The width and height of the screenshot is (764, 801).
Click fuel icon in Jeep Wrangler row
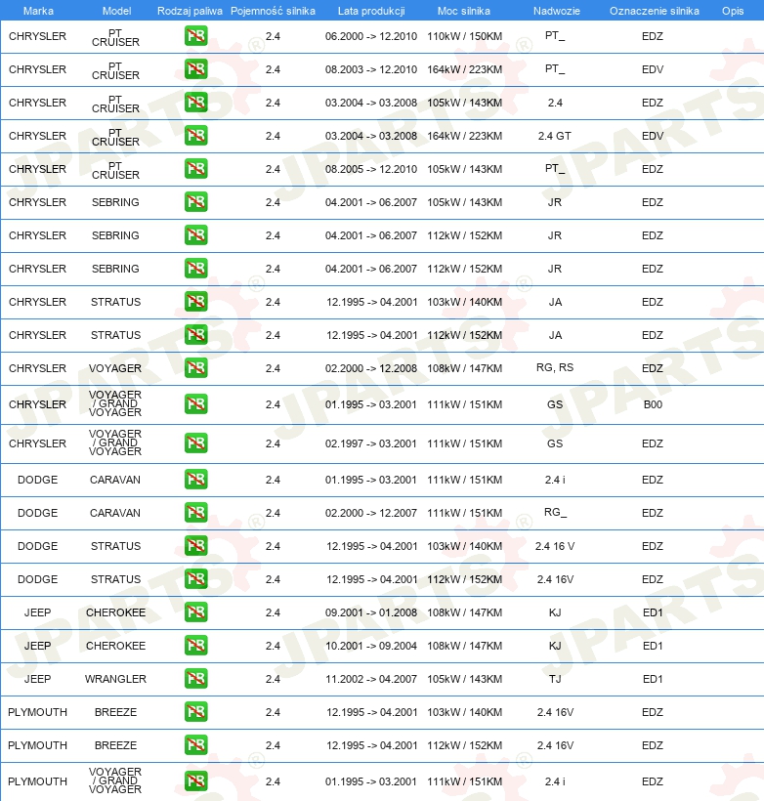pyautogui.click(x=196, y=678)
